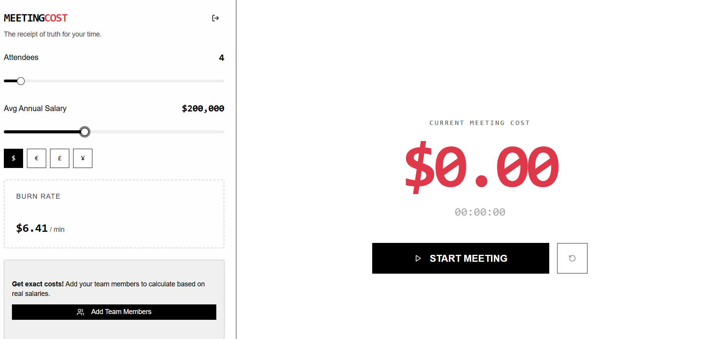Click the CURRENT MEETING COST heading
Image resolution: width=724 pixels, height=339 pixels.
480,123
